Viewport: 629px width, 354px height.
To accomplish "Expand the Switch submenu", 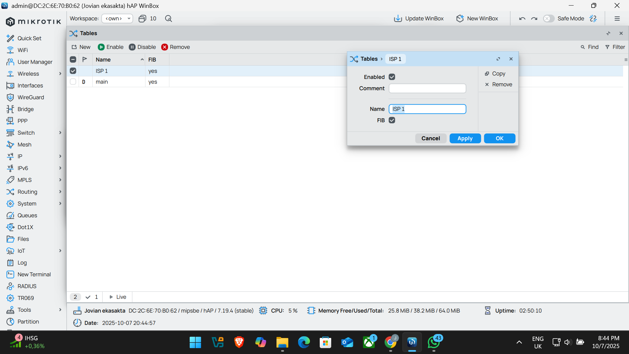I will pyautogui.click(x=60, y=133).
